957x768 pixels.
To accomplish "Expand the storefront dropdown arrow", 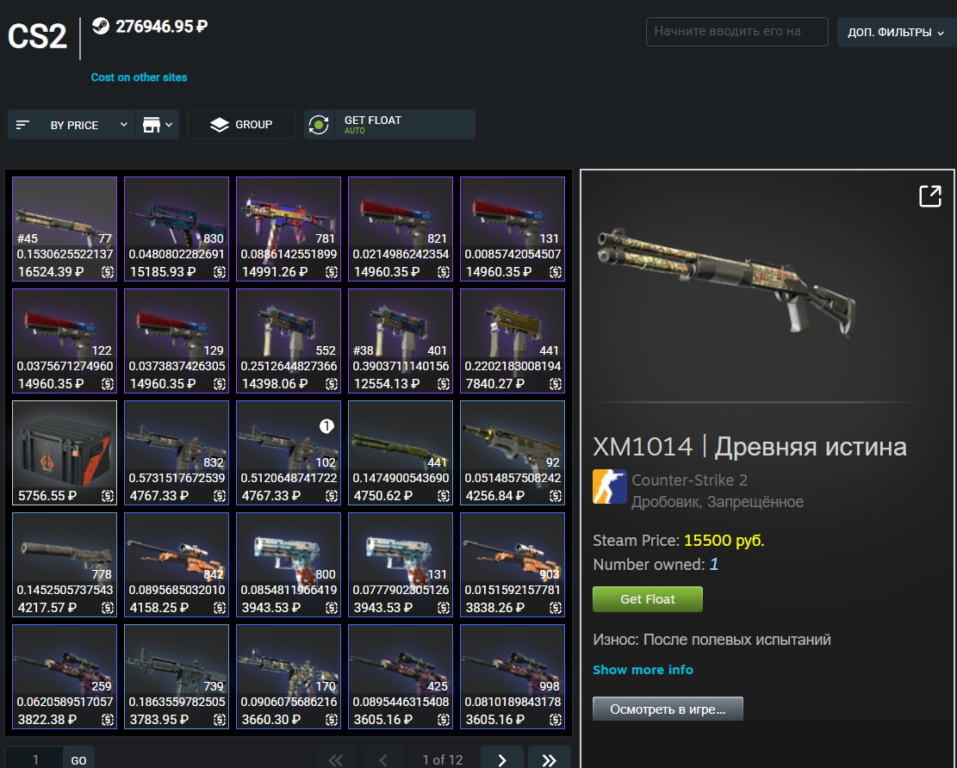I will [169, 125].
